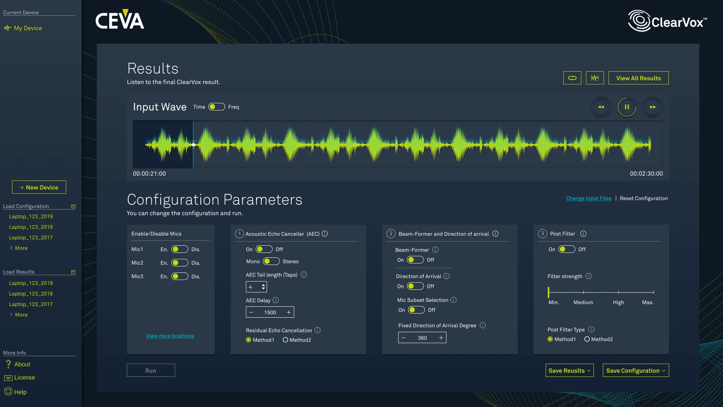Pause the input wave playback
Viewport: 723px width, 407px height.
(627, 107)
